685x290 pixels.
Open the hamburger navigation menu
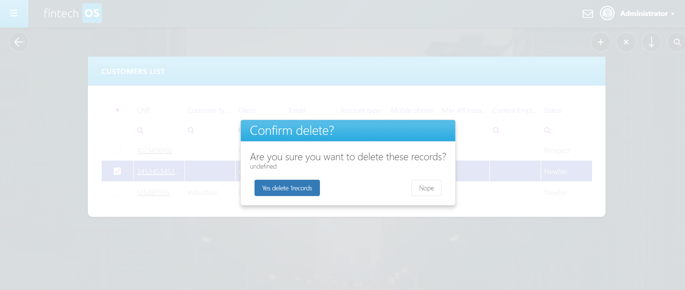click(x=14, y=13)
